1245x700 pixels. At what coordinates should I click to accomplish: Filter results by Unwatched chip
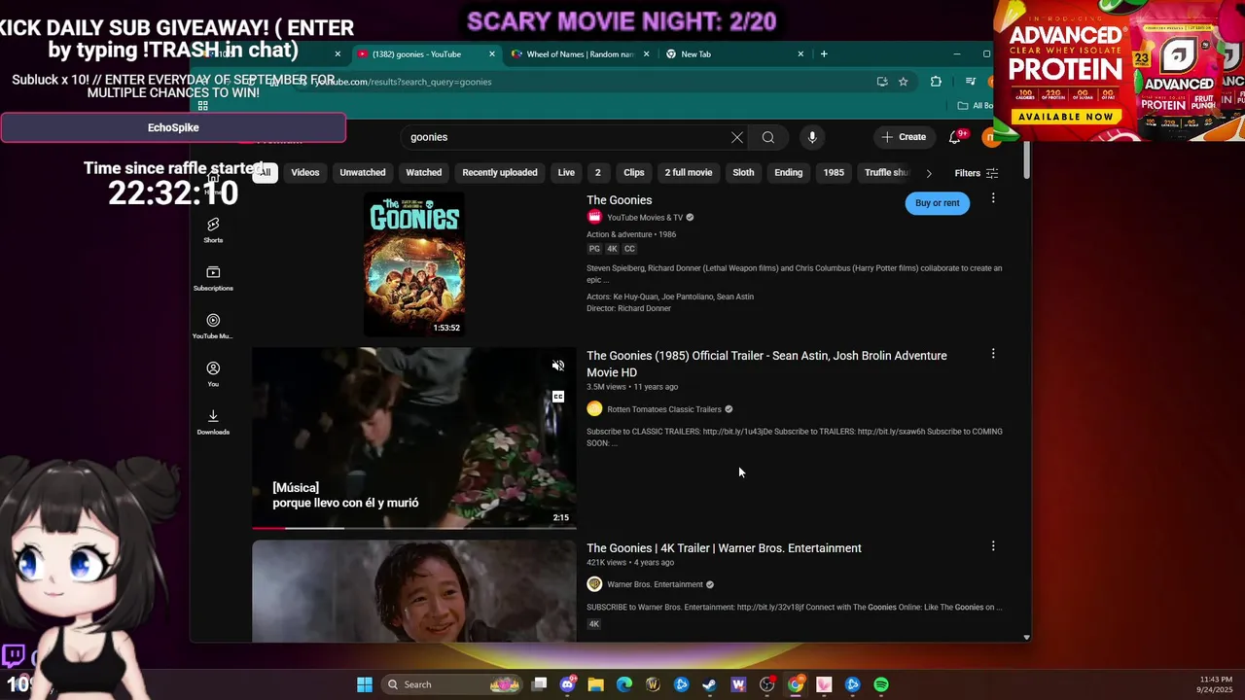tap(363, 173)
